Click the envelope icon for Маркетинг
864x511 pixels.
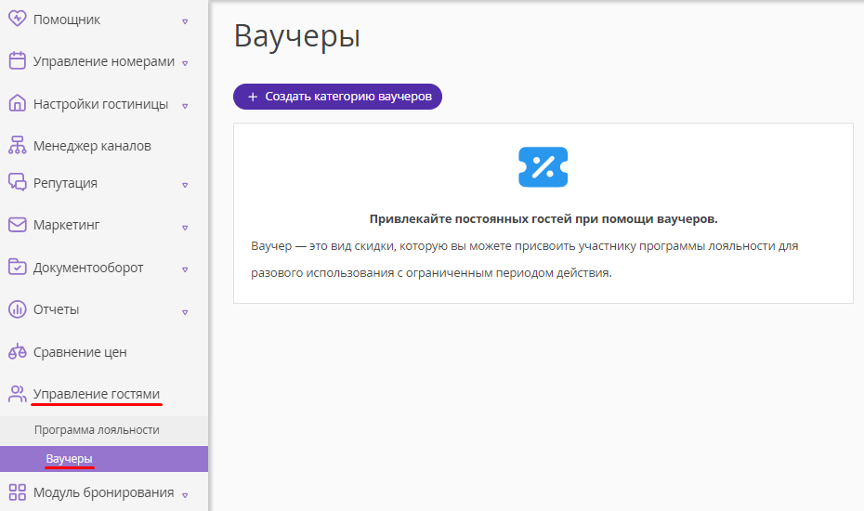pyautogui.click(x=17, y=224)
